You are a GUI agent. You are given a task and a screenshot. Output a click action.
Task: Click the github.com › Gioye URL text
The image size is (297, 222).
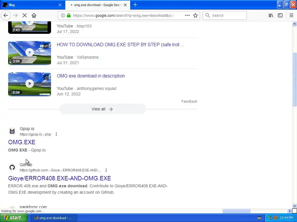tap(60, 170)
